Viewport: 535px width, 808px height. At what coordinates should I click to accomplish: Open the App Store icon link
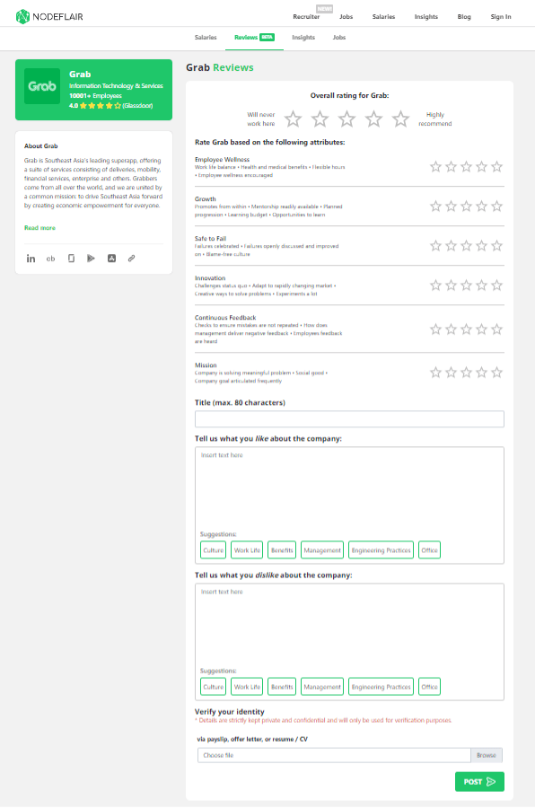point(111,259)
